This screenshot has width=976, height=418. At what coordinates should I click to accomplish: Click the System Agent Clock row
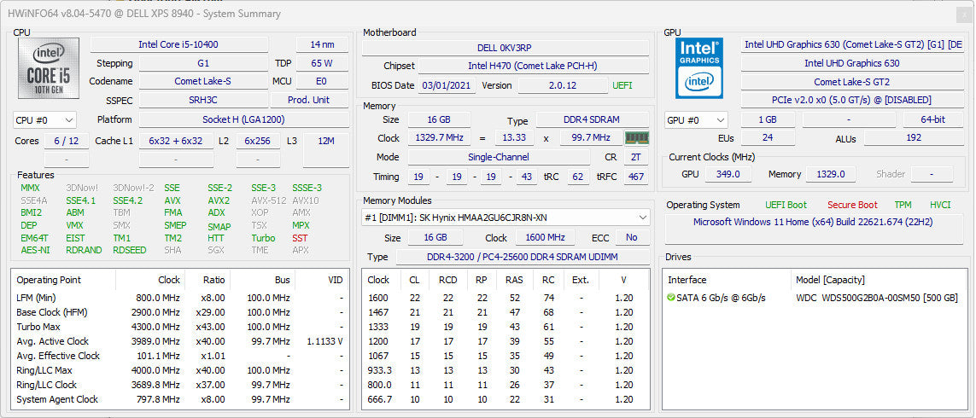click(180, 399)
